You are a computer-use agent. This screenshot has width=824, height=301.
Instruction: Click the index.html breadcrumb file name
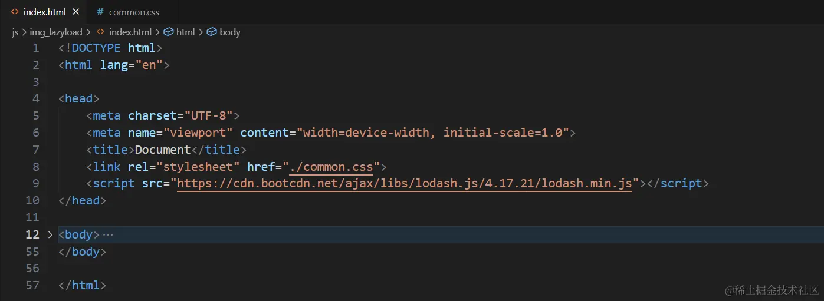tap(130, 32)
